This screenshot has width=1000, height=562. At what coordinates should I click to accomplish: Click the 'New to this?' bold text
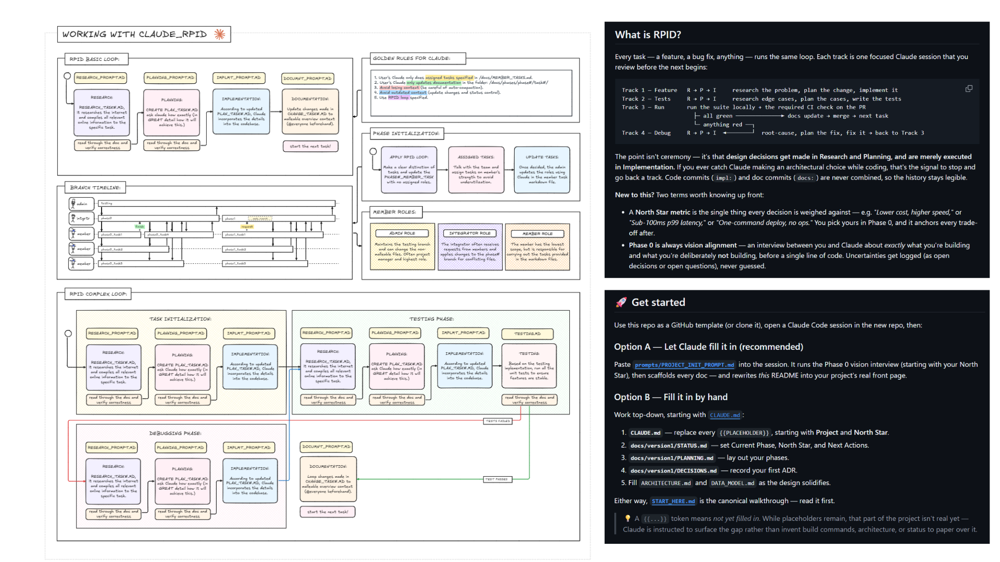click(634, 195)
